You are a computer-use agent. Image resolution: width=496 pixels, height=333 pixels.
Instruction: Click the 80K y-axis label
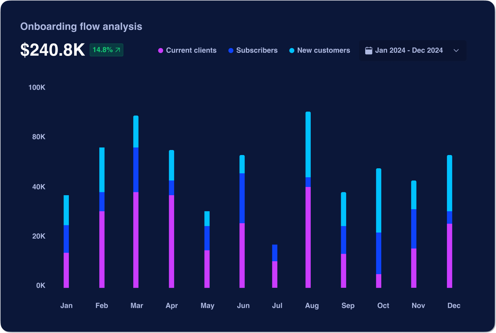(x=39, y=137)
